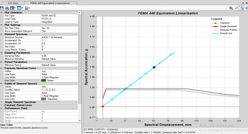Image resolution: width=248 pixels, height=134 pixels.
Task: Click the capture image toolbar icon
Action: [x=12, y=8]
